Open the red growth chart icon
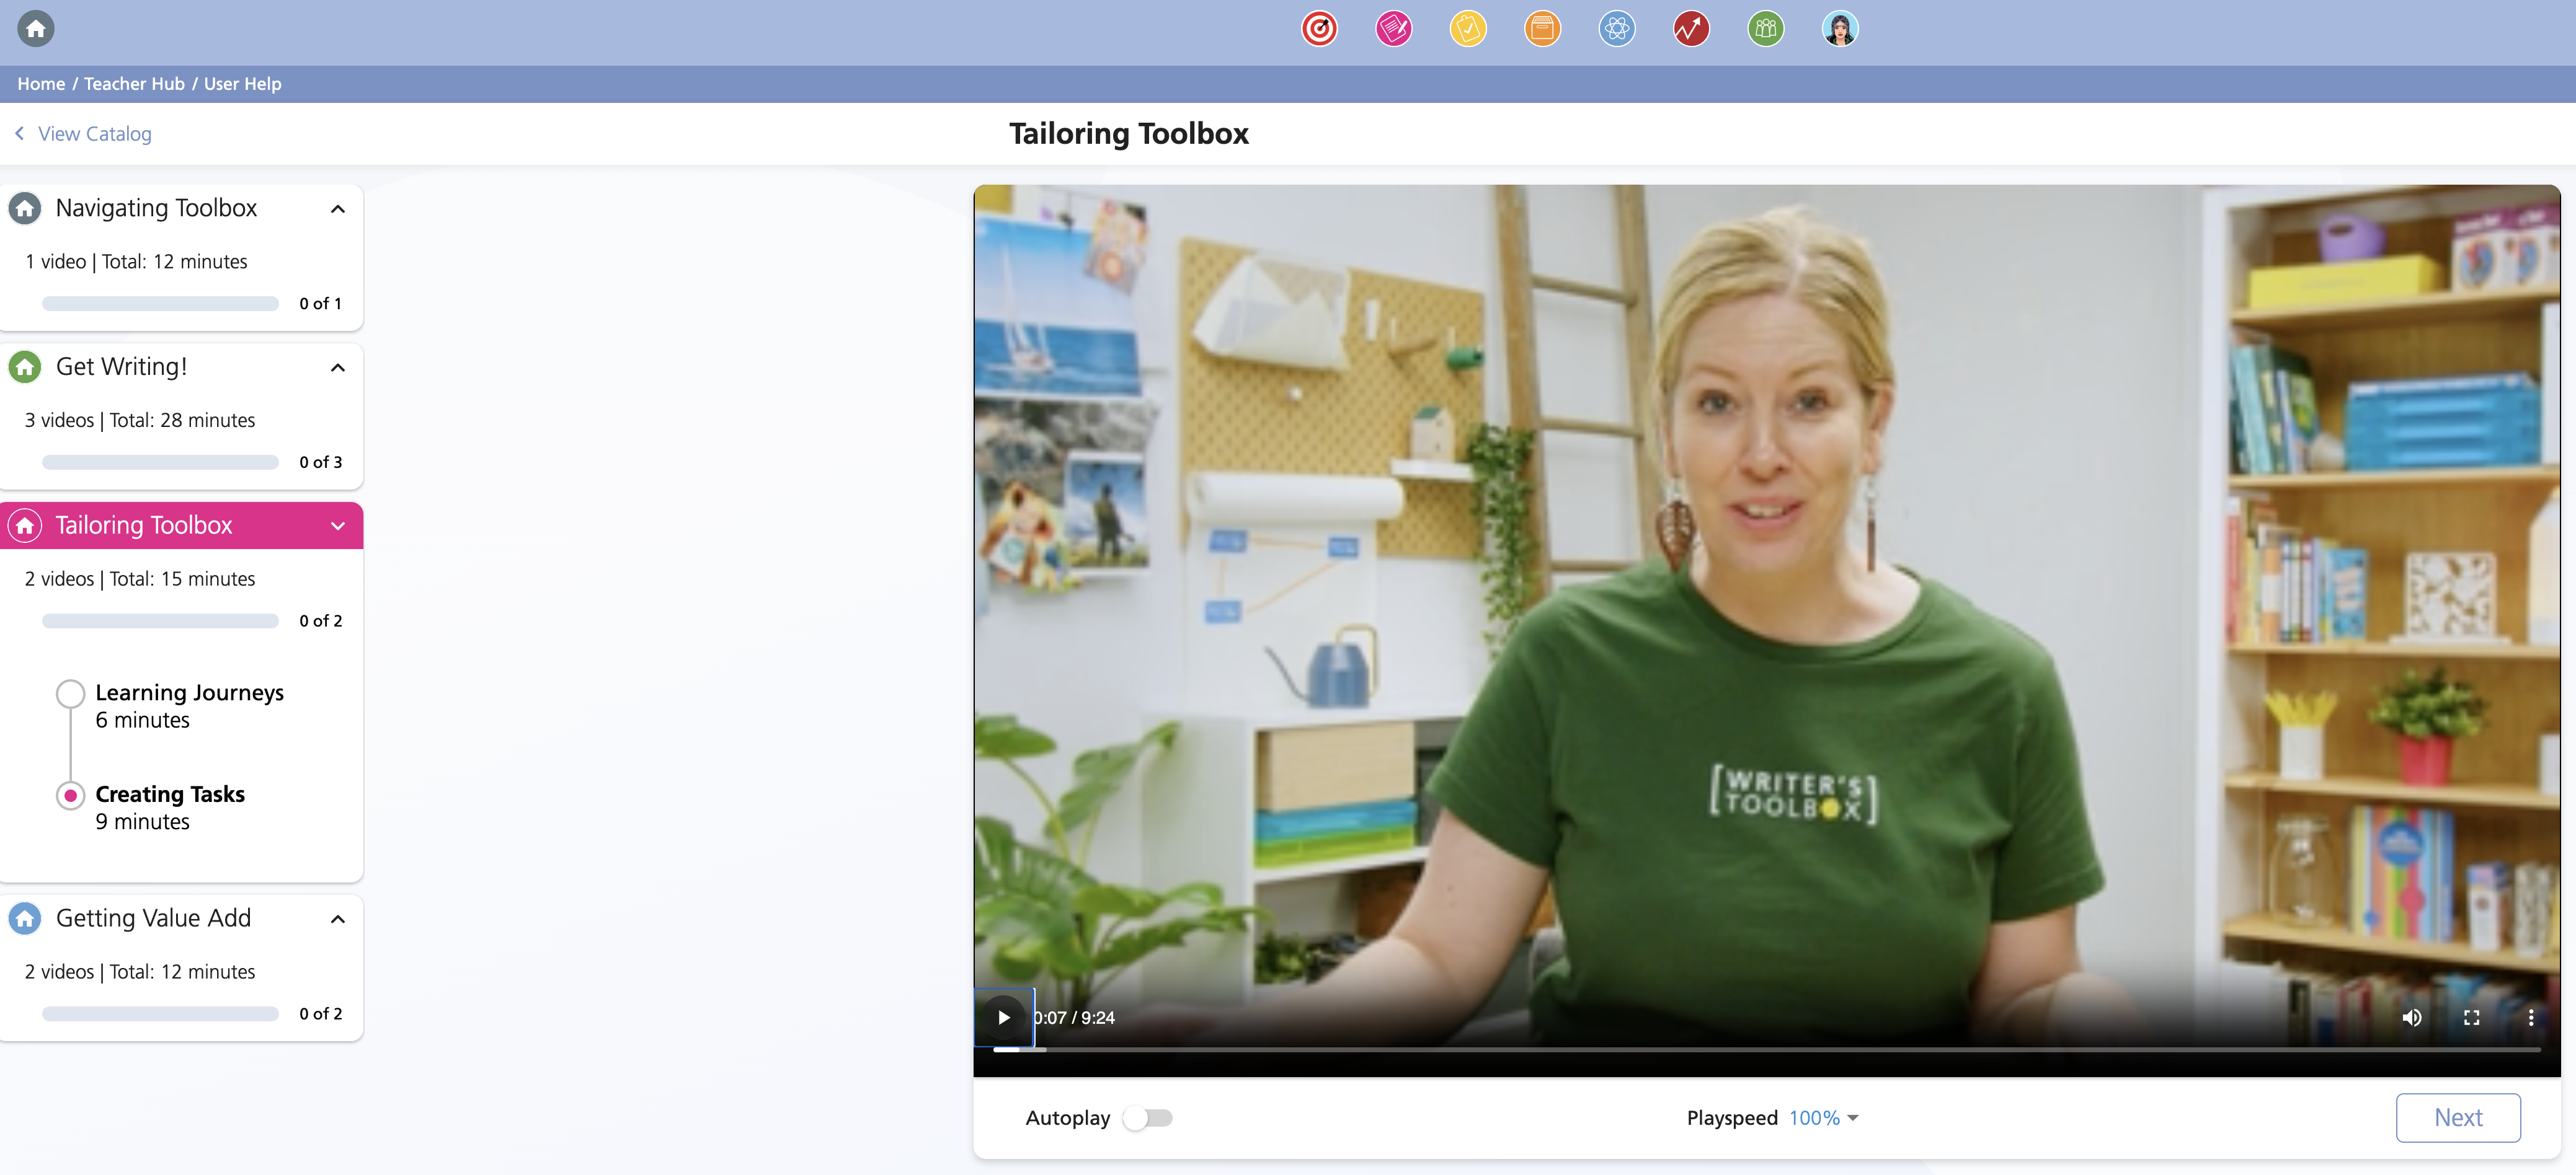The height and width of the screenshot is (1175, 2576). pyautogui.click(x=1691, y=29)
